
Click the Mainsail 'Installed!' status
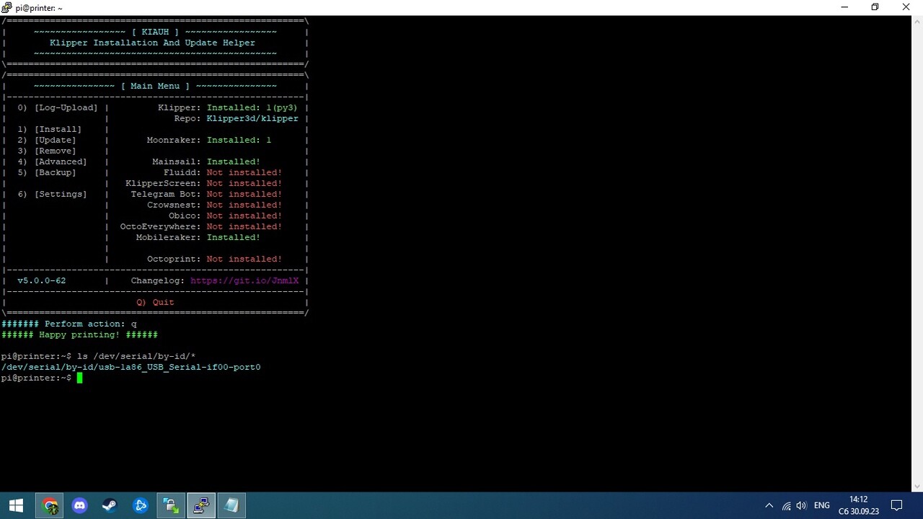pos(234,161)
